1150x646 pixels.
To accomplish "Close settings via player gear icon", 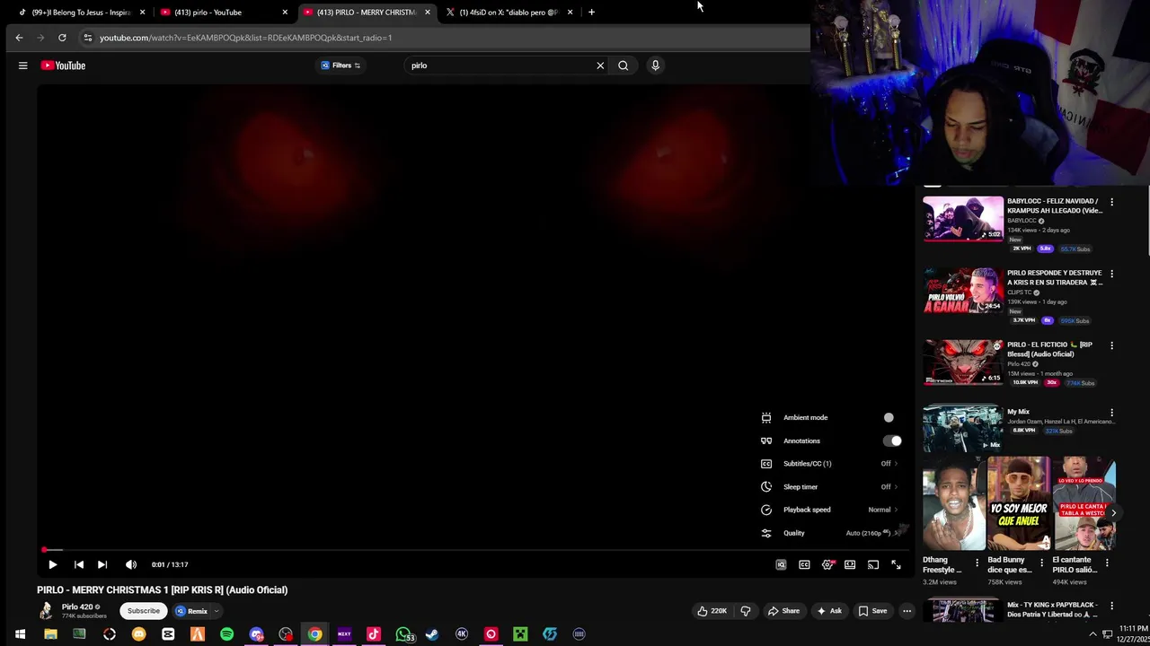I will (x=827, y=564).
